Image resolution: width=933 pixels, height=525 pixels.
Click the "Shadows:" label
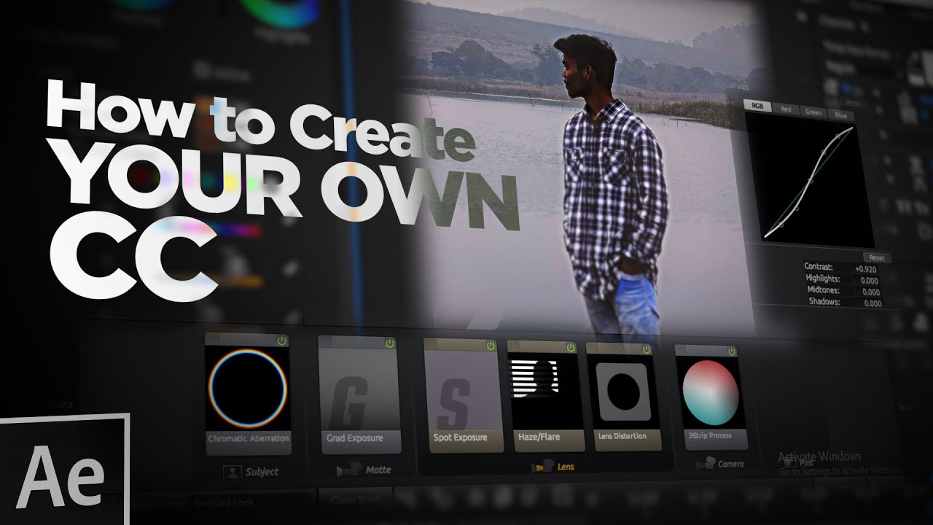(824, 301)
